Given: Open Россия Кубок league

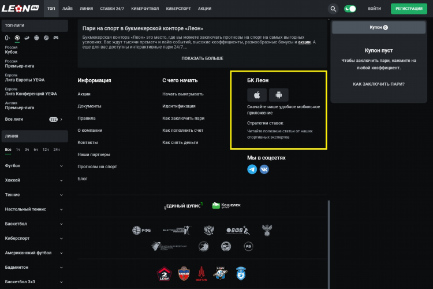Looking at the screenshot, I should pos(11,50).
